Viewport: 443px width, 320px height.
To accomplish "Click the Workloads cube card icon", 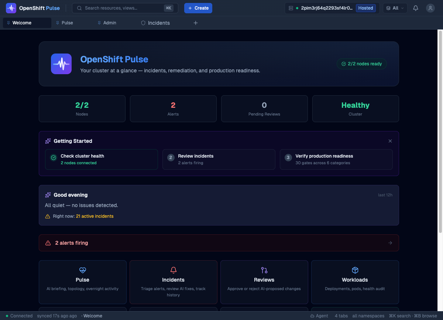I will point(355,270).
